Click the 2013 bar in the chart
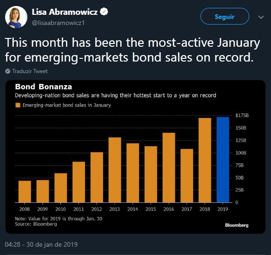 pos(115,170)
